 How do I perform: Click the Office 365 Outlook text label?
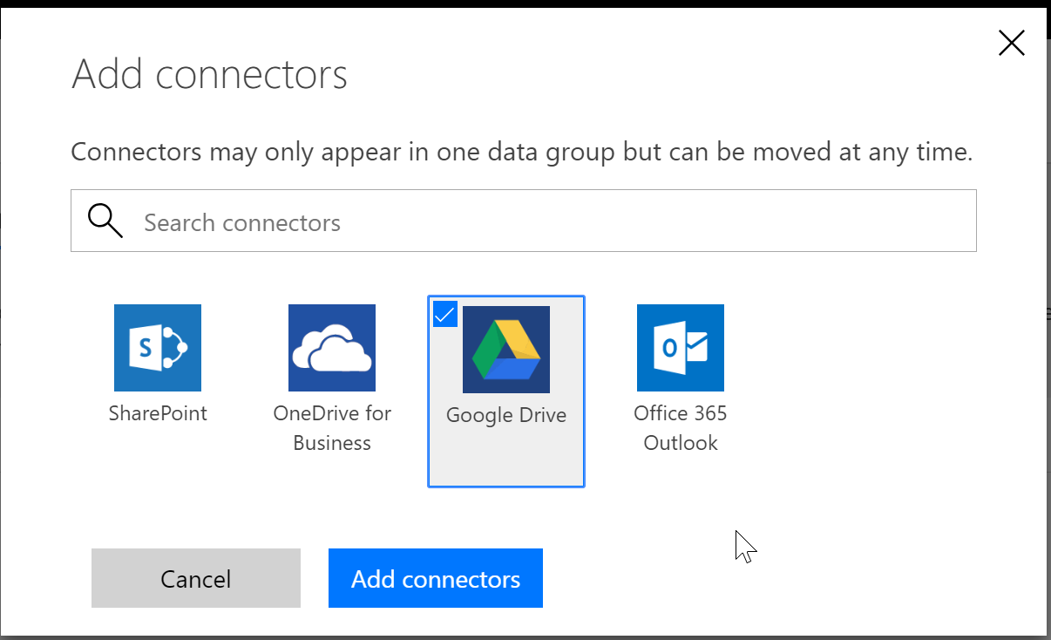(x=681, y=427)
